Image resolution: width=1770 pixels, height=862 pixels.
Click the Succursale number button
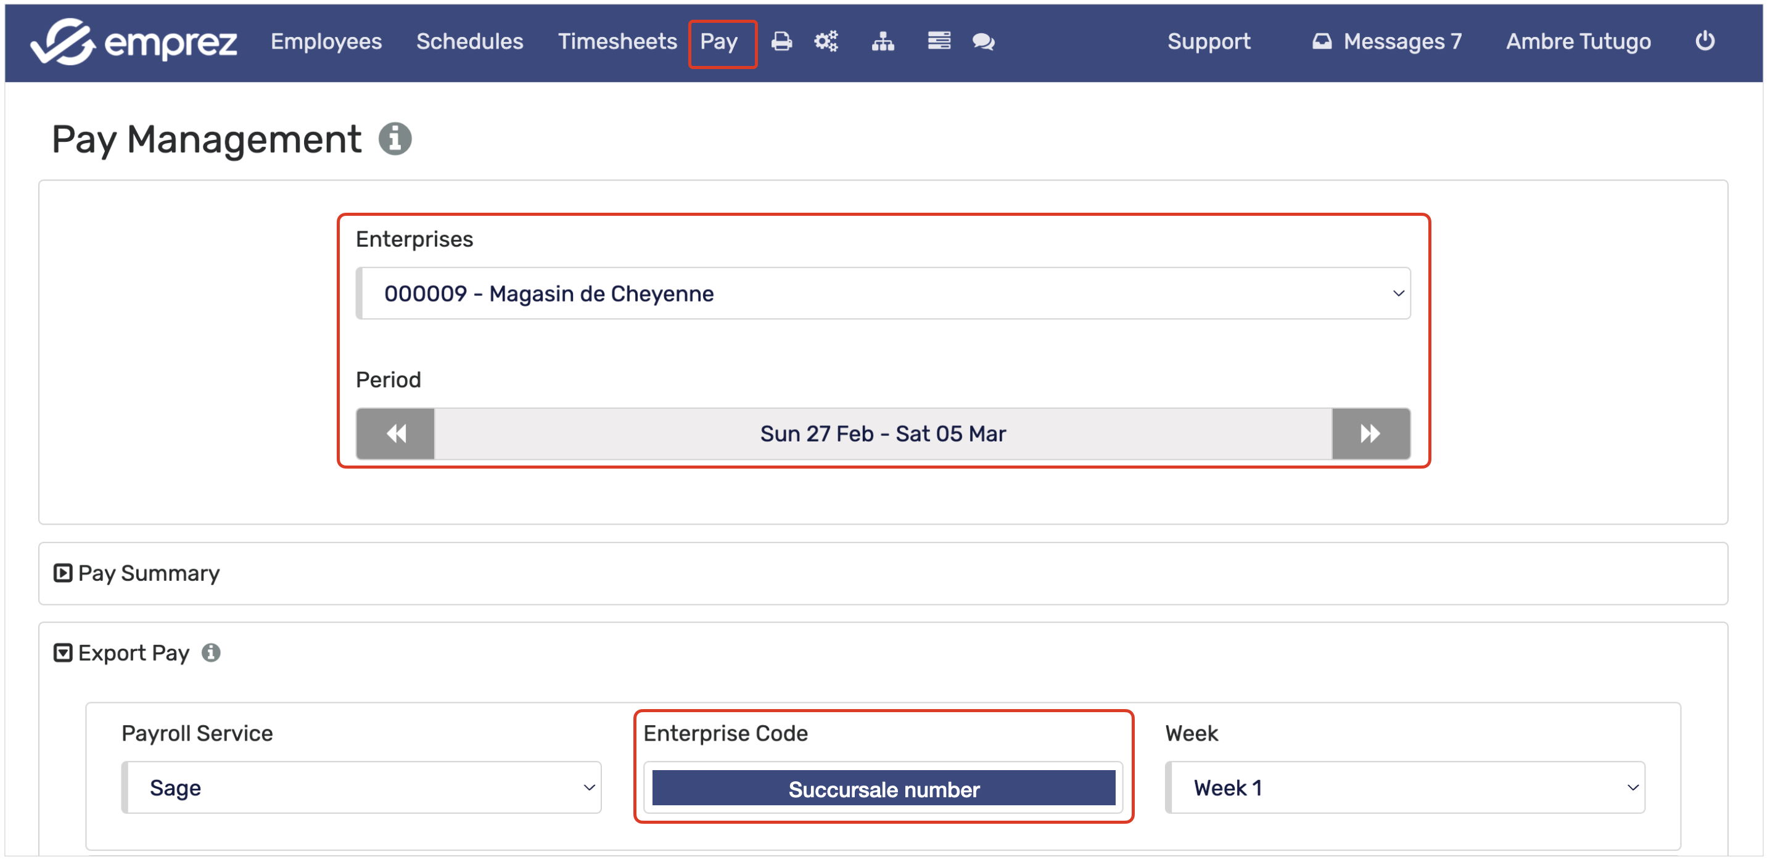(x=883, y=790)
